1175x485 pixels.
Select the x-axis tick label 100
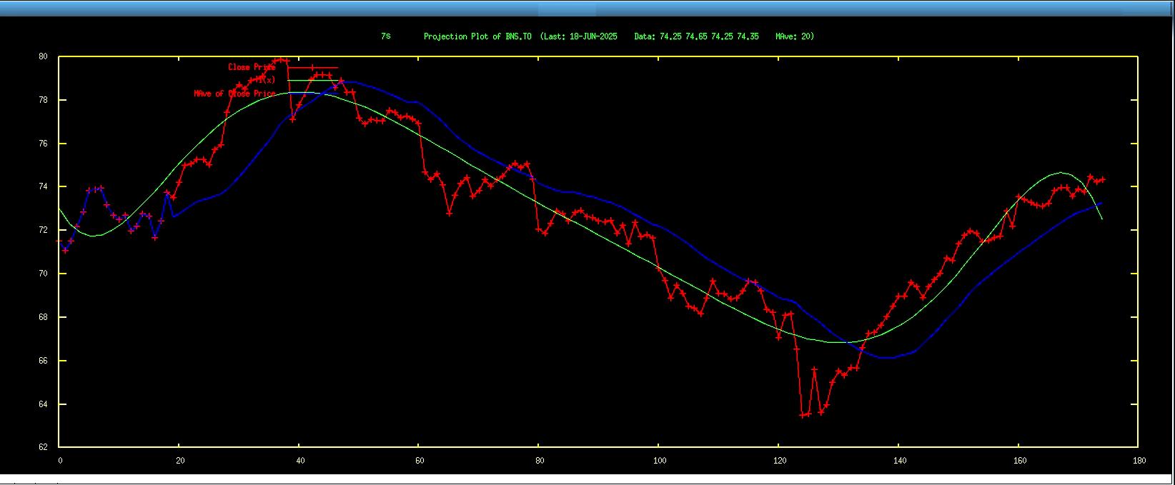point(660,461)
